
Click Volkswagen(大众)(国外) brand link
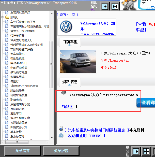coord(98,26)
